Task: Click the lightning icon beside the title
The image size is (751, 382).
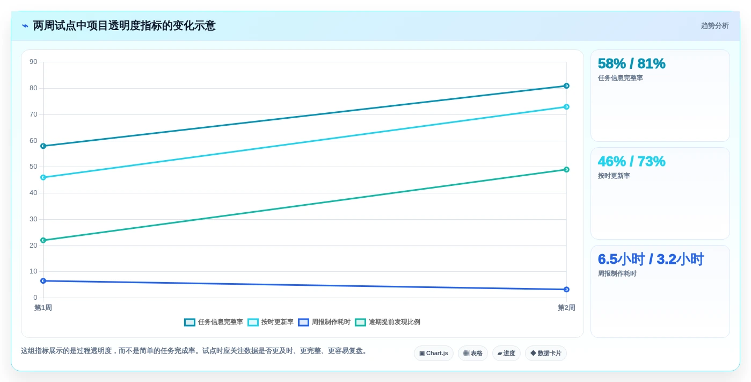Action: click(x=25, y=26)
